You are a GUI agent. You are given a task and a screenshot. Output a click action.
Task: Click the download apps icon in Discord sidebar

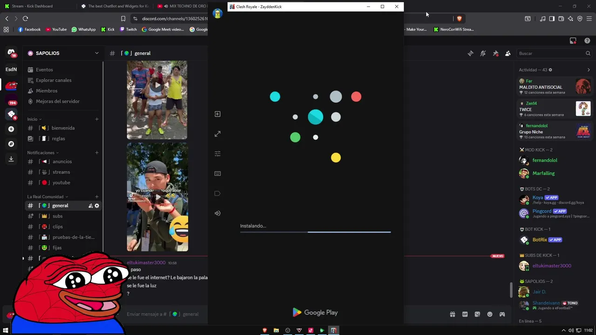[x=11, y=159]
